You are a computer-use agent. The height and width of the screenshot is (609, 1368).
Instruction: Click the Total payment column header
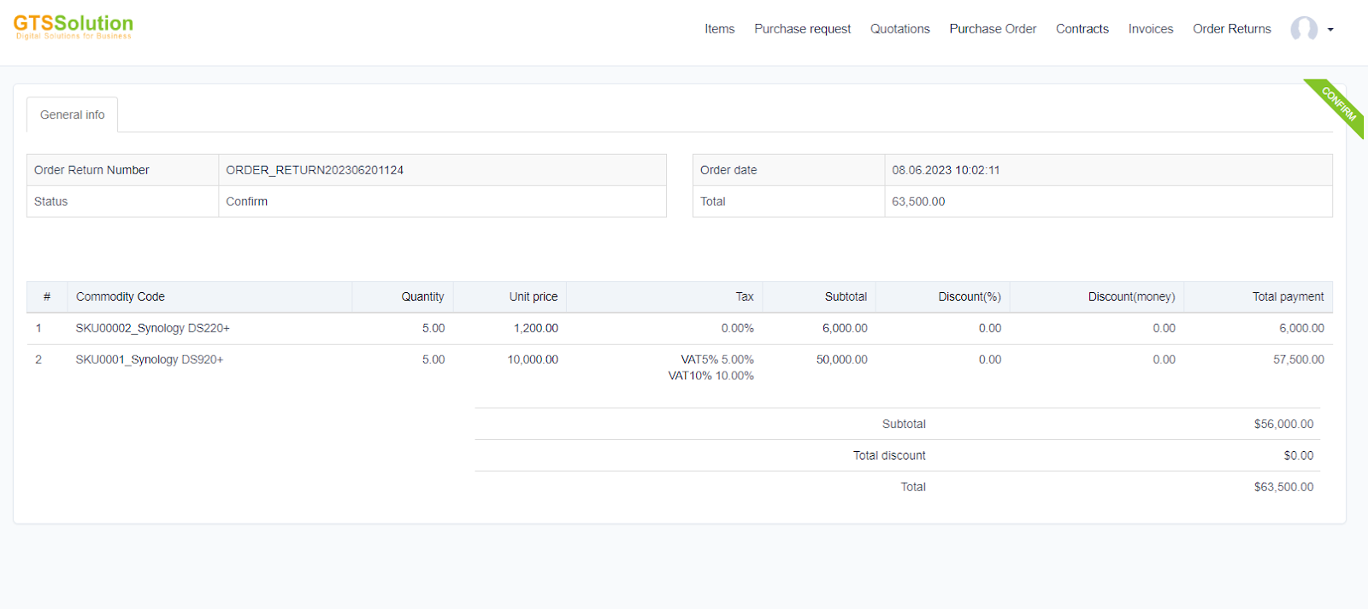(x=1288, y=296)
